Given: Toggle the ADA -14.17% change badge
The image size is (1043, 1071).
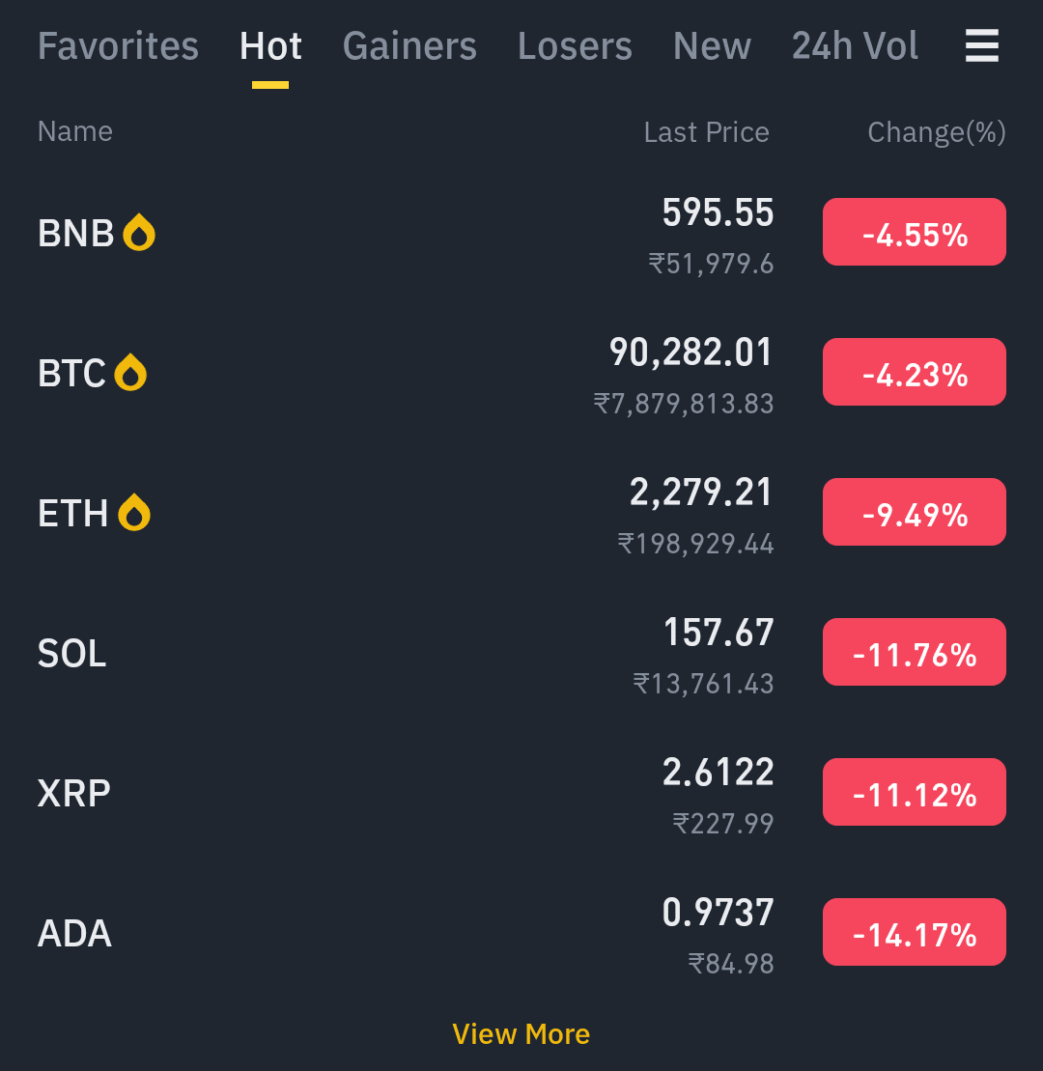Looking at the screenshot, I should click(914, 932).
